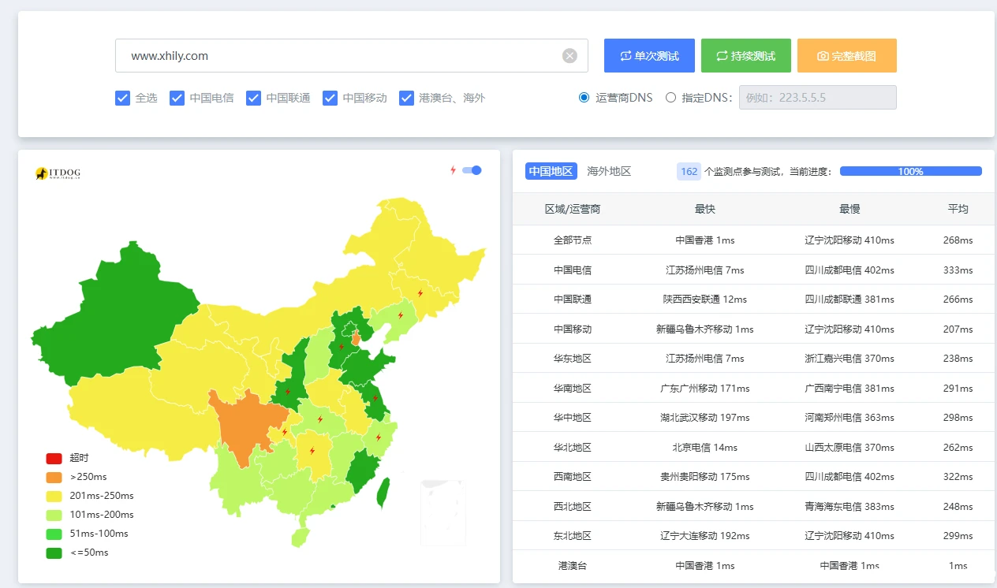Click the custom DNS address input field
Image resolution: width=997 pixels, height=588 pixels.
[817, 98]
